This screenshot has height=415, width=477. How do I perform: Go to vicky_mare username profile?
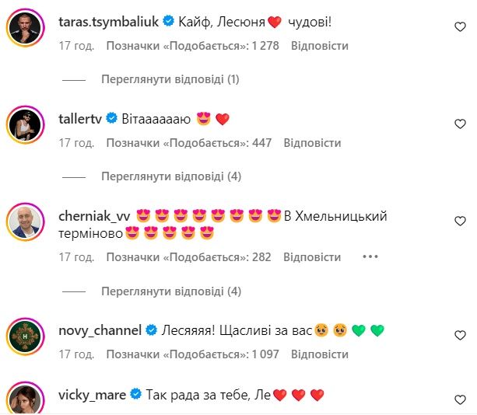pos(92,395)
